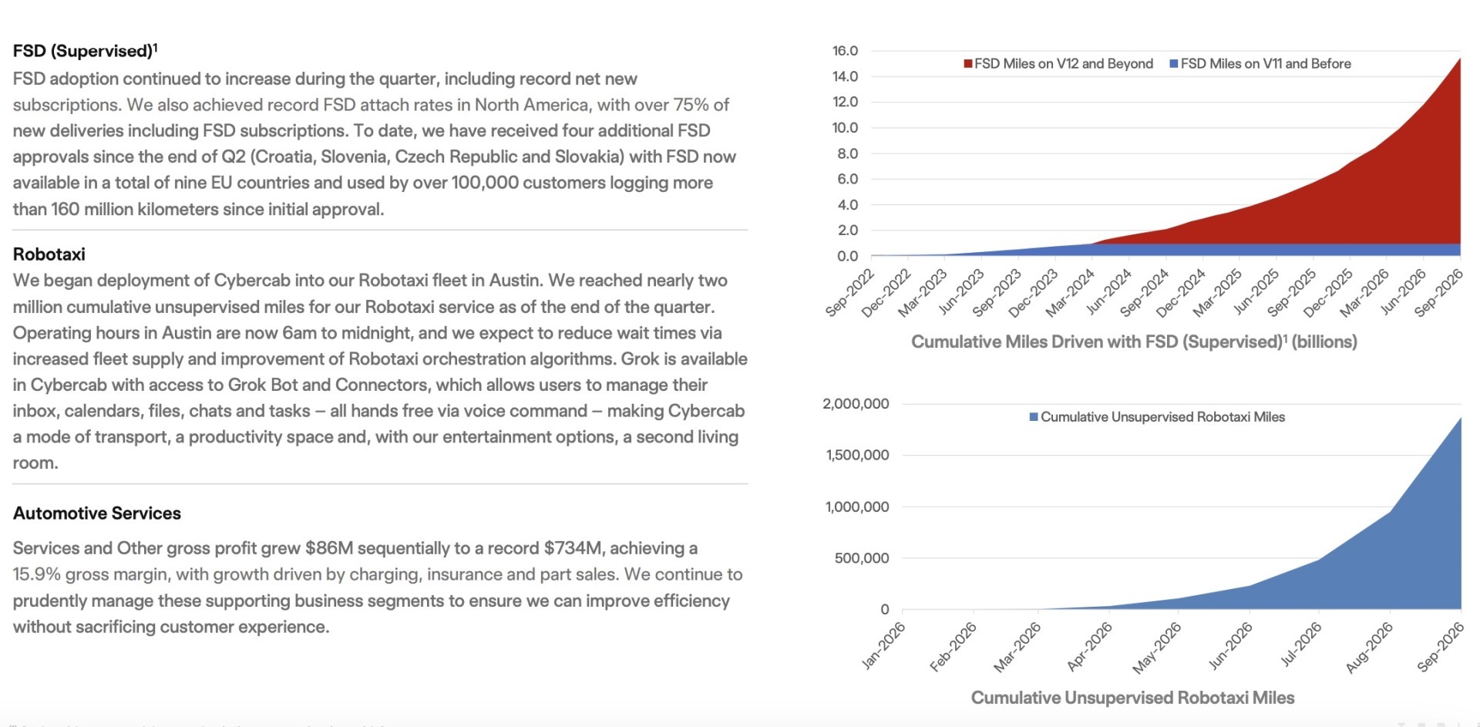
Task: Select the Robotaxi section heading
Action: (x=49, y=254)
